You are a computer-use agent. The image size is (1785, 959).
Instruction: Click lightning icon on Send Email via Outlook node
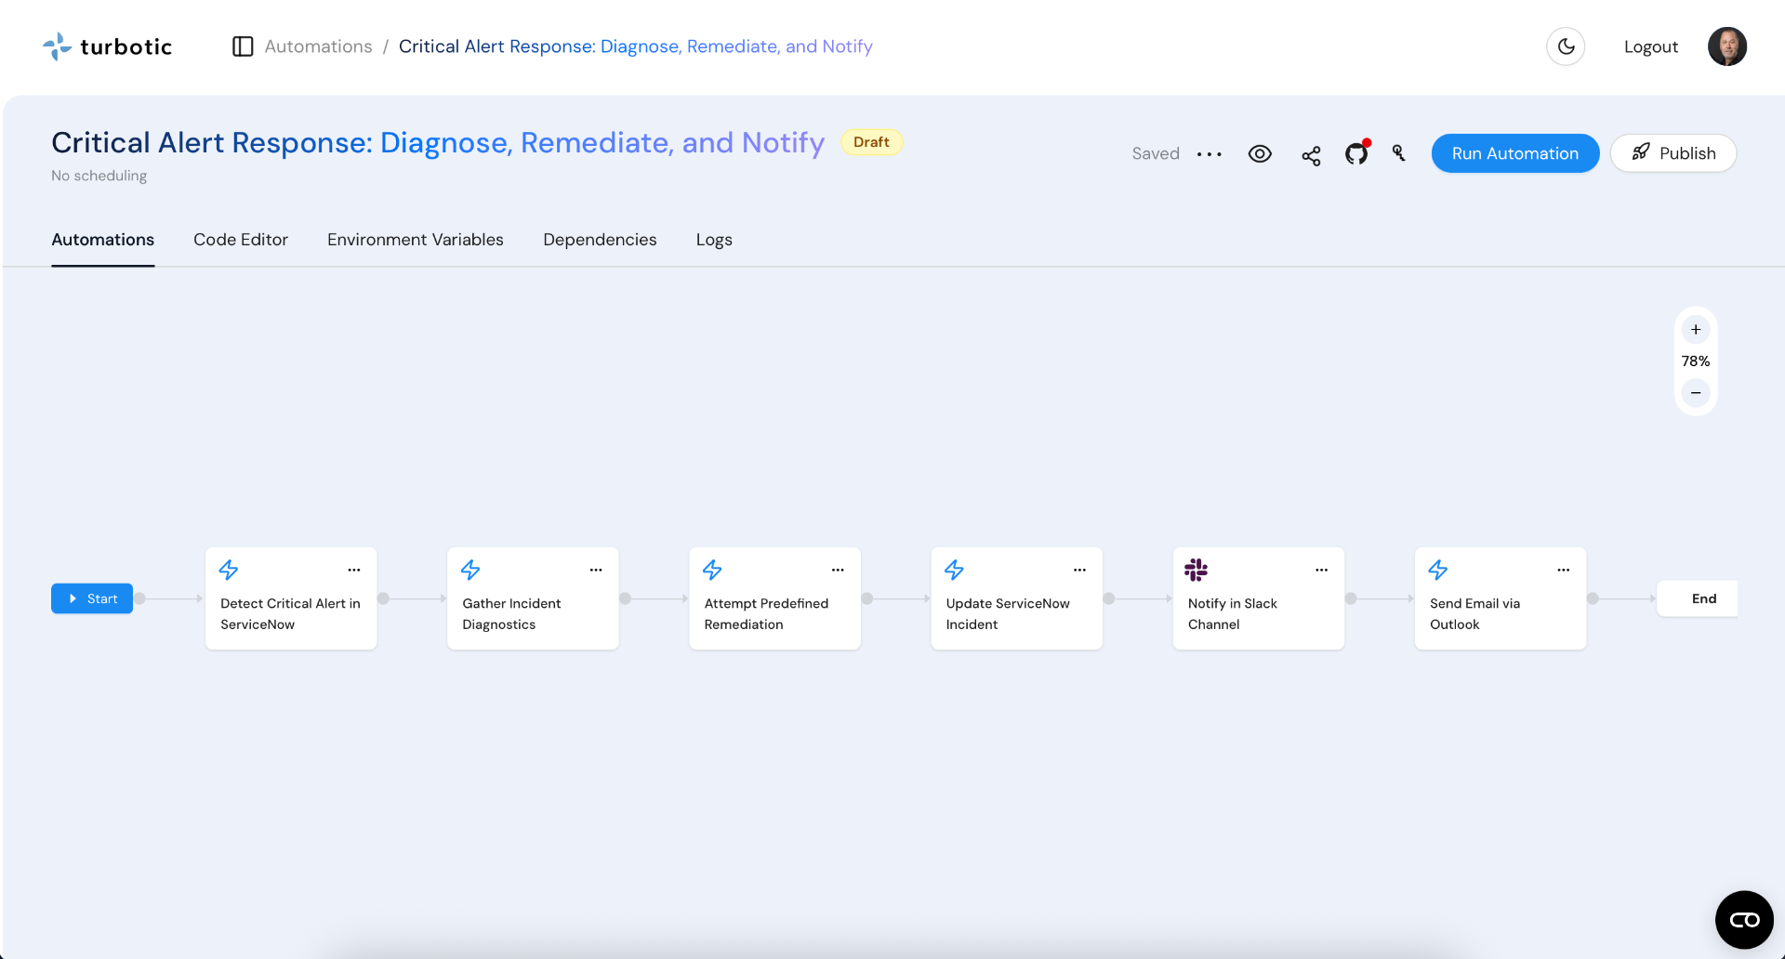[x=1438, y=570]
